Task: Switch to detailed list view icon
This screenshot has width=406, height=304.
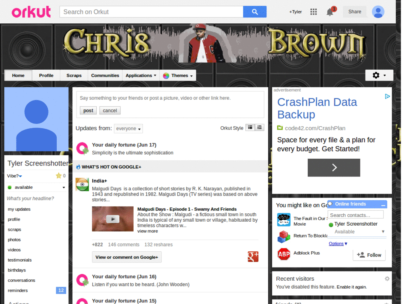Action: point(259,127)
